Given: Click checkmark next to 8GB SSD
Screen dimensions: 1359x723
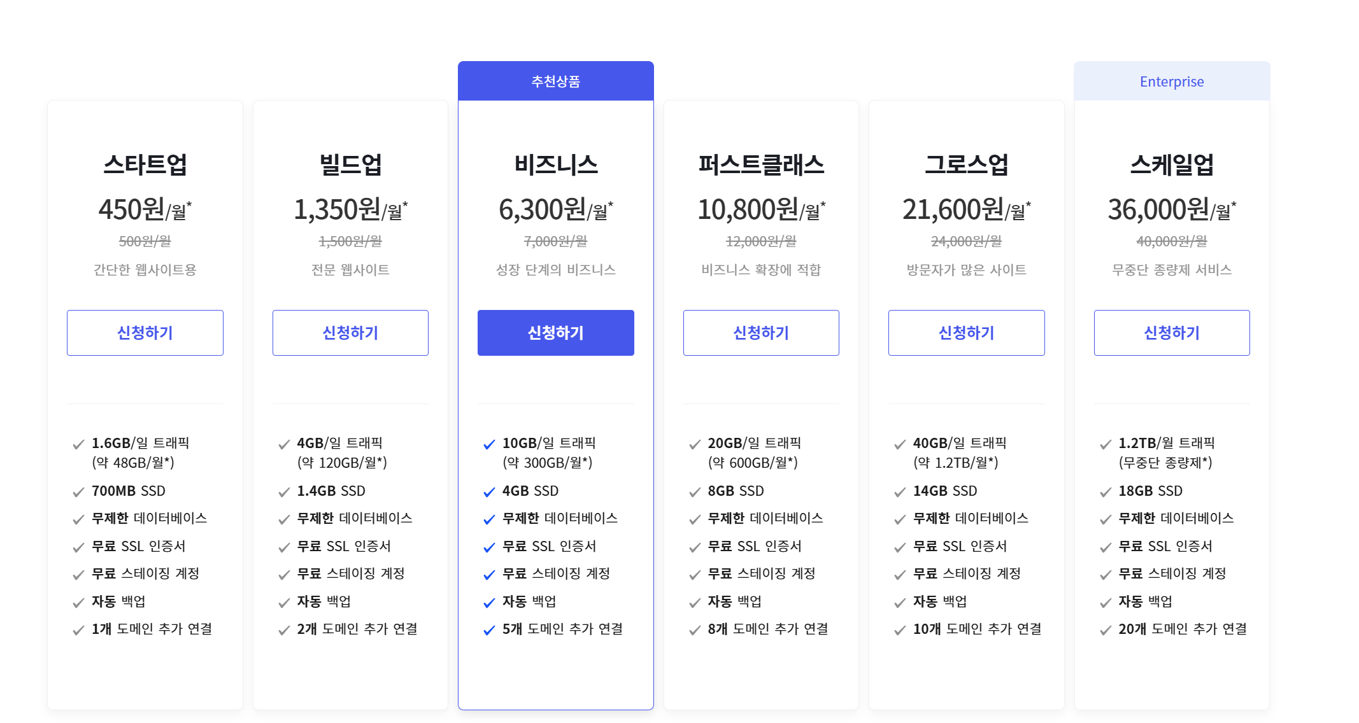Looking at the screenshot, I should (x=695, y=492).
